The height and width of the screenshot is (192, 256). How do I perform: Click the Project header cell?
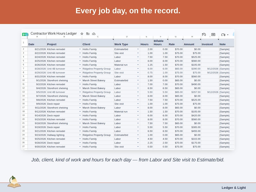tap(64, 43)
